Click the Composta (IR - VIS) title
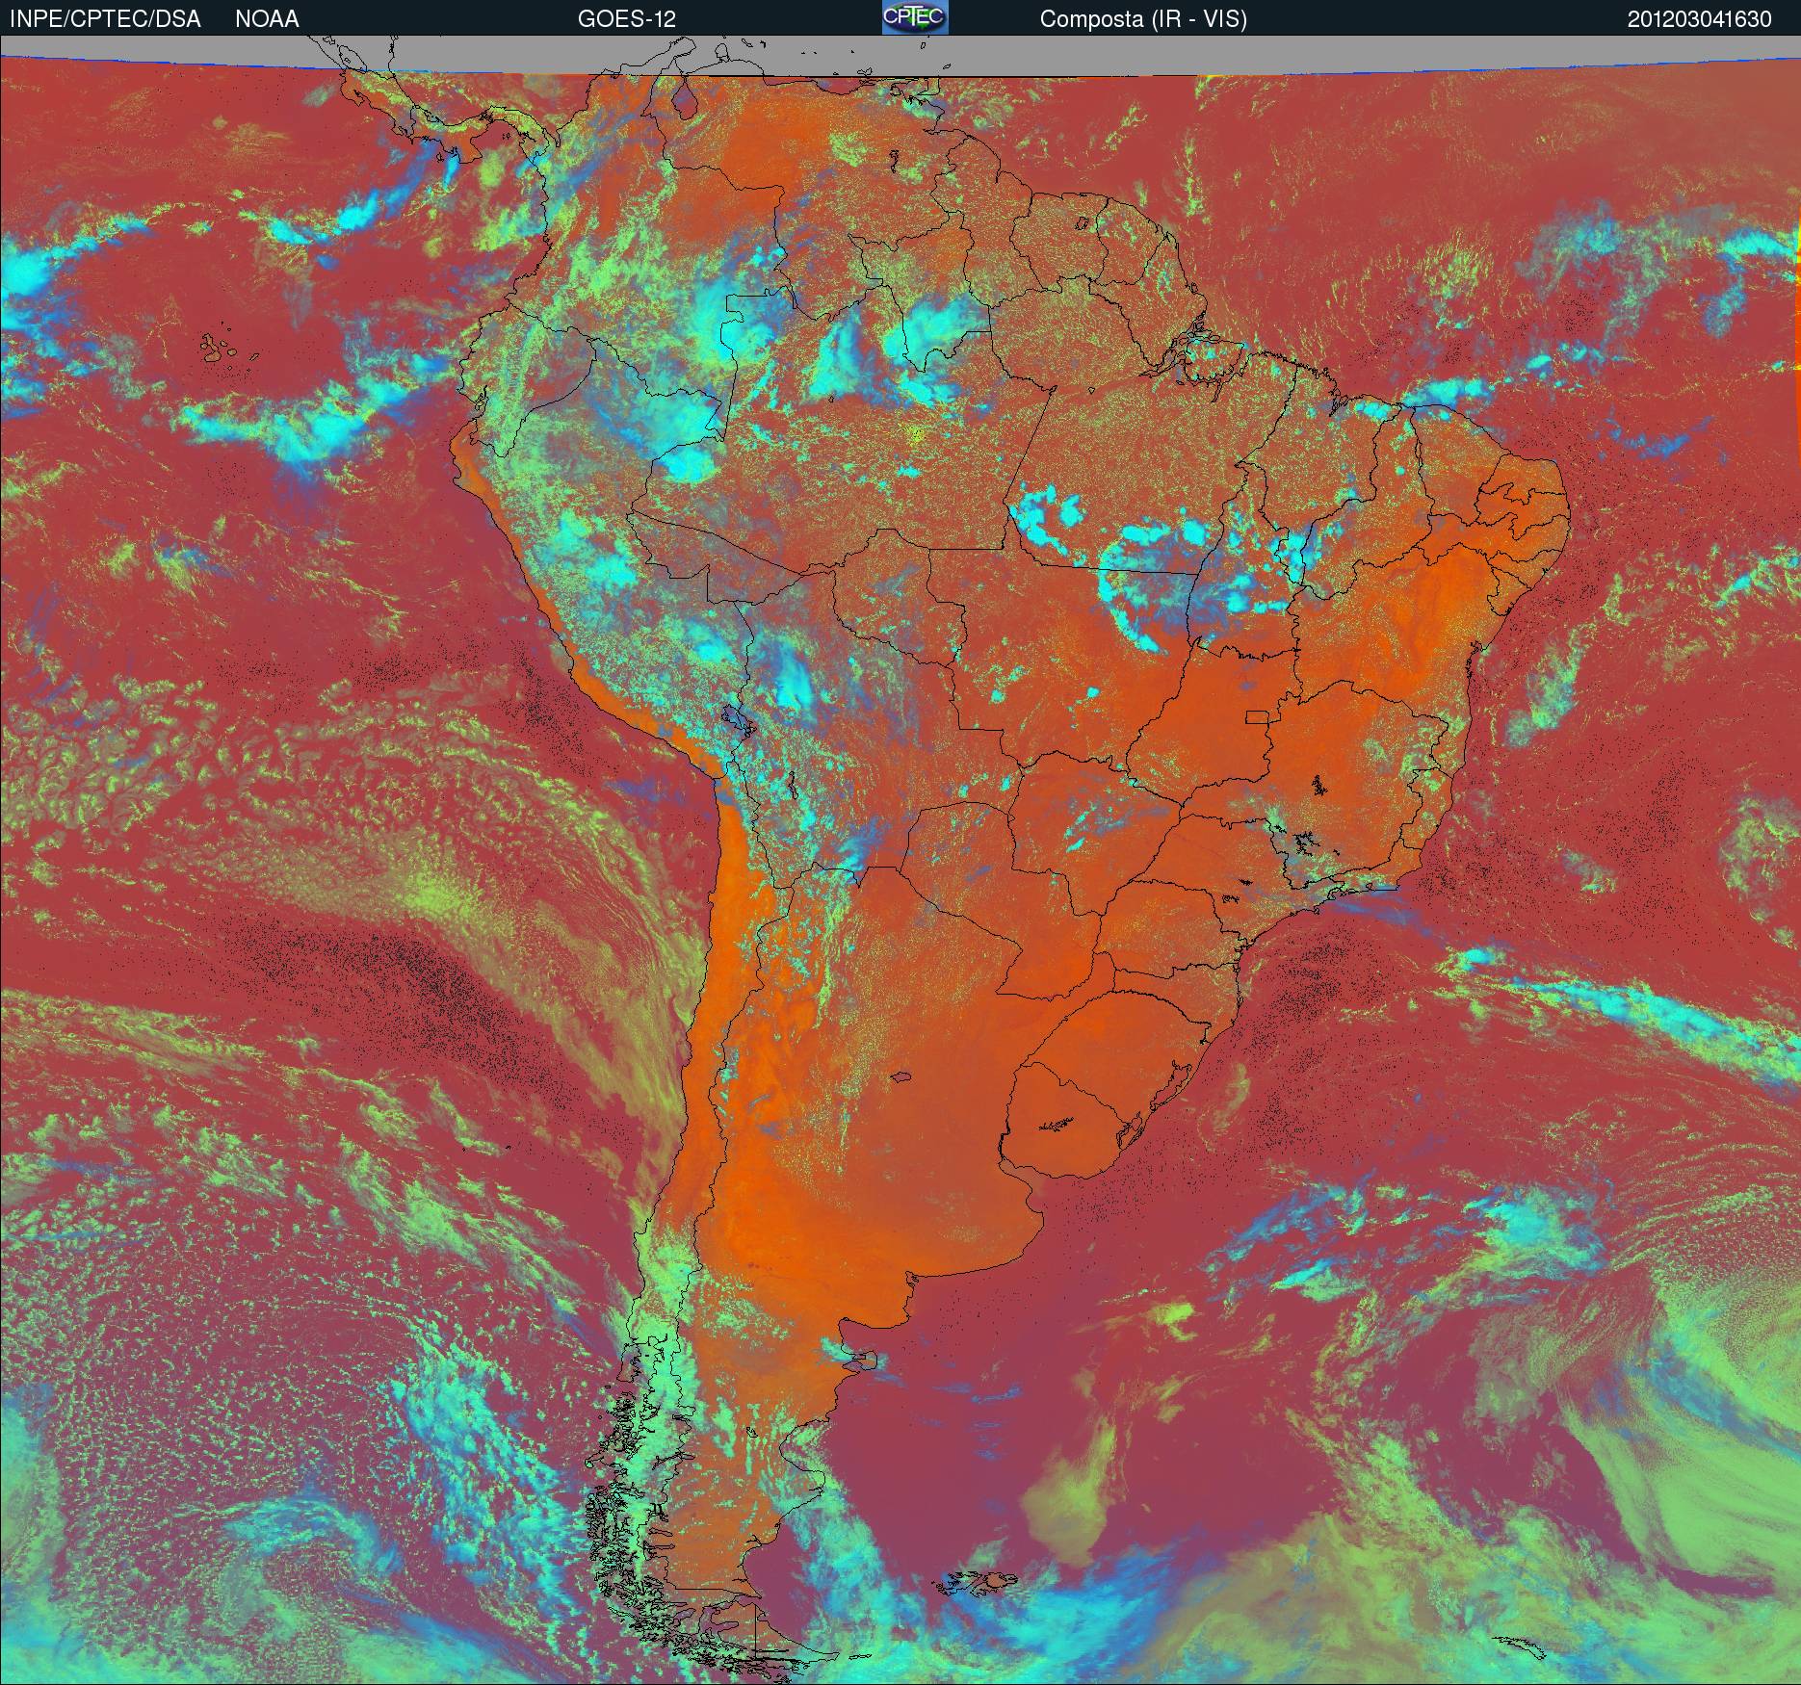The height and width of the screenshot is (1685, 1801). 1143,20
